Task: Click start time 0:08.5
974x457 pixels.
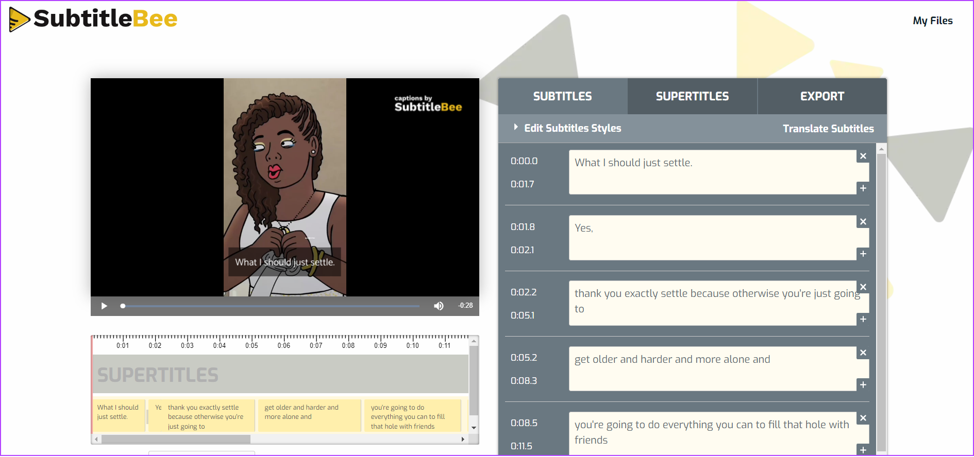Action: [x=524, y=423]
